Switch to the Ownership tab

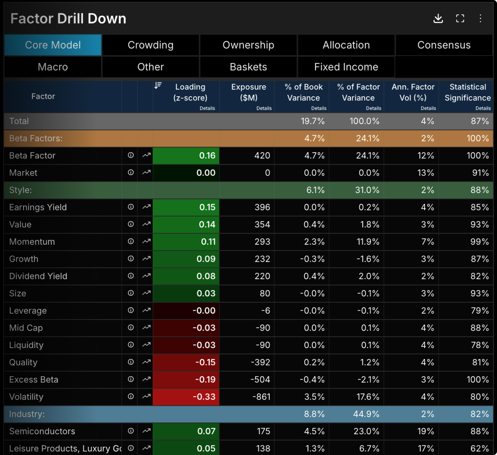click(x=248, y=45)
